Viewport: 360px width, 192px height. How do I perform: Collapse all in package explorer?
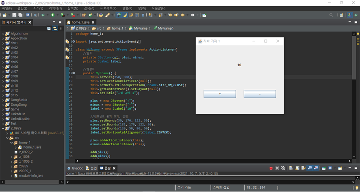pyautogui.click(x=49, y=28)
